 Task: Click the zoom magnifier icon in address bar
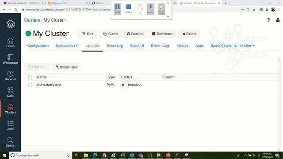point(248,10)
